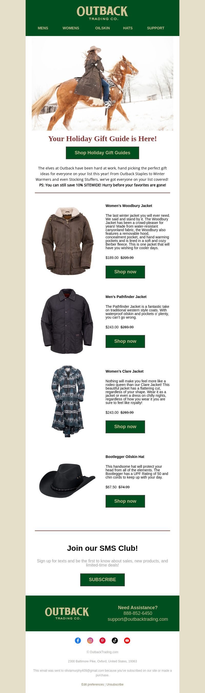
Task: Open the Instagram social icon
Action: point(90,641)
